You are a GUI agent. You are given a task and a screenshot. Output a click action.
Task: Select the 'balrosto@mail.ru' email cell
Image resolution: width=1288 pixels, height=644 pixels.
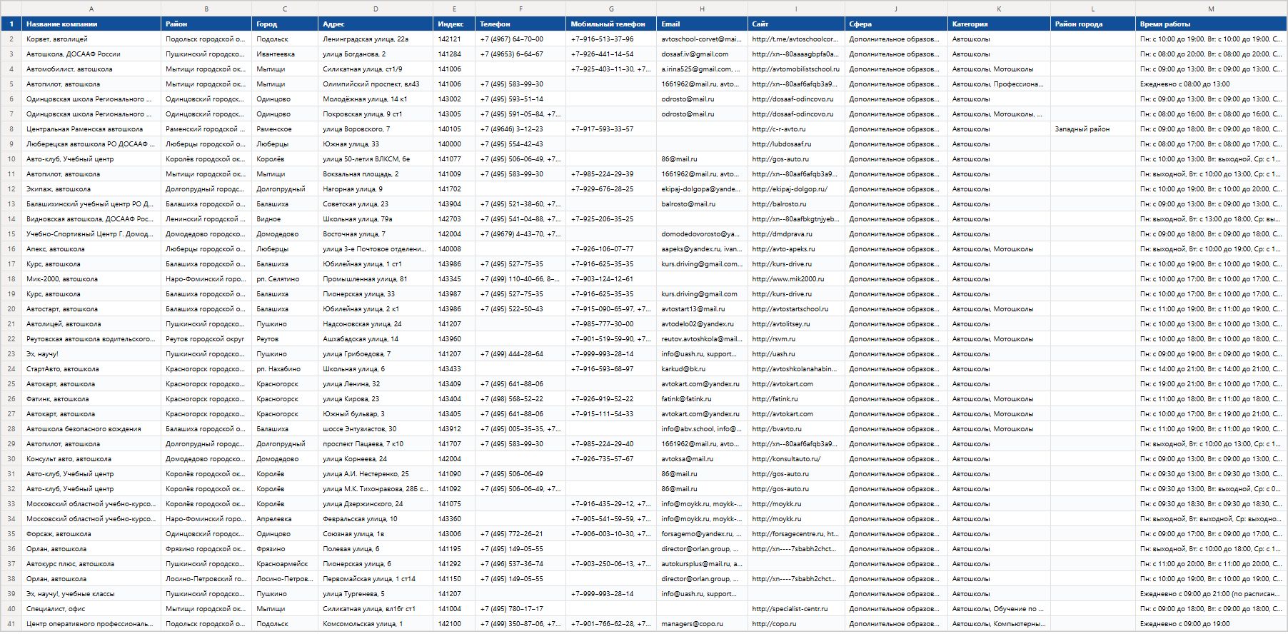click(x=702, y=203)
